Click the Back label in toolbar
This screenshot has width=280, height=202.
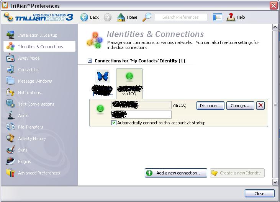(94, 17)
